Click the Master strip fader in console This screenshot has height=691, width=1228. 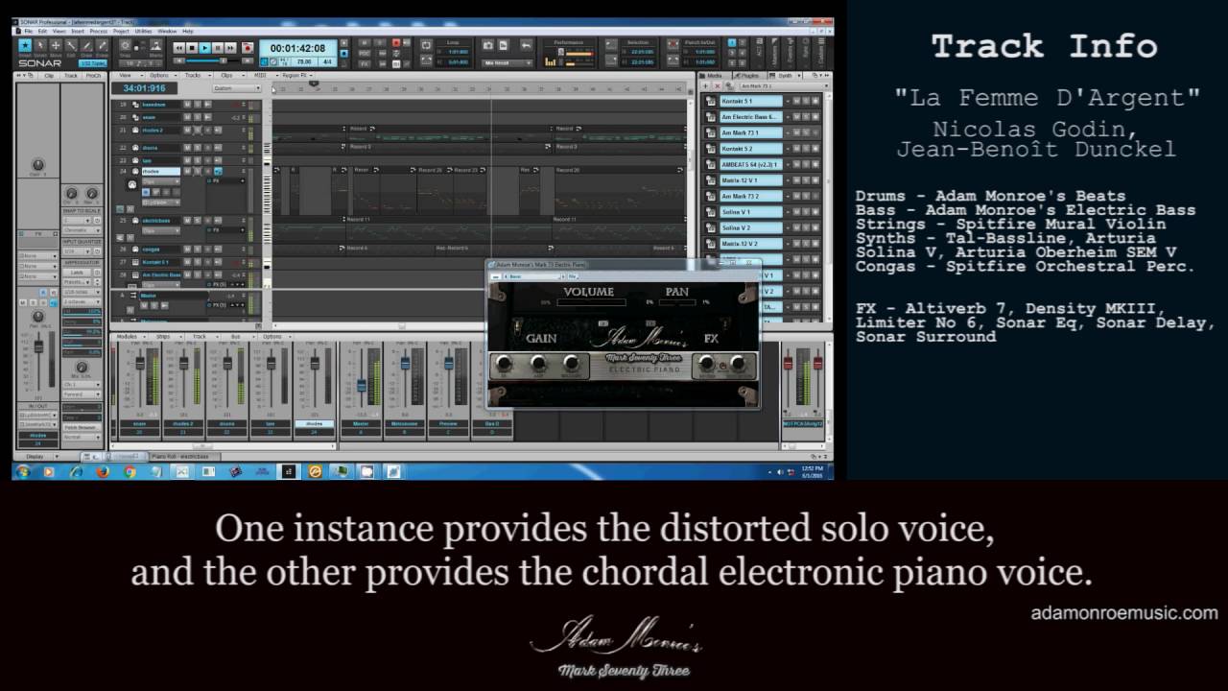coord(362,385)
